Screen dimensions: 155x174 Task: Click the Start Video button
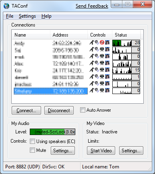[101, 151]
